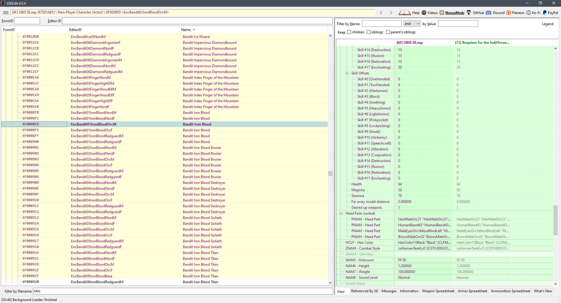Open the Patreon toolbar link
The image size is (561, 303).
click(515, 13)
